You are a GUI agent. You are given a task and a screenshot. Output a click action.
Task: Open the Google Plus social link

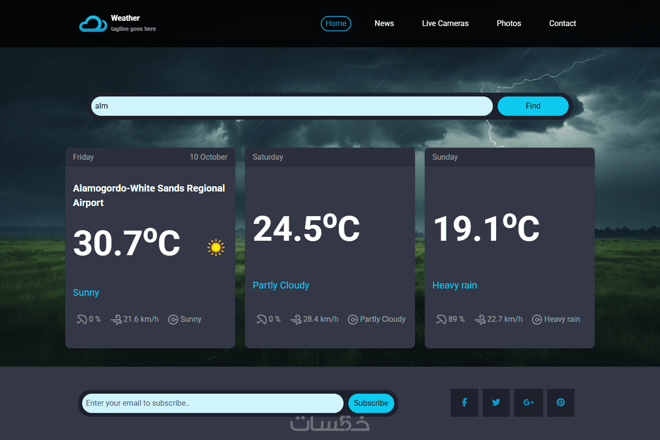(x=529, y=403)
